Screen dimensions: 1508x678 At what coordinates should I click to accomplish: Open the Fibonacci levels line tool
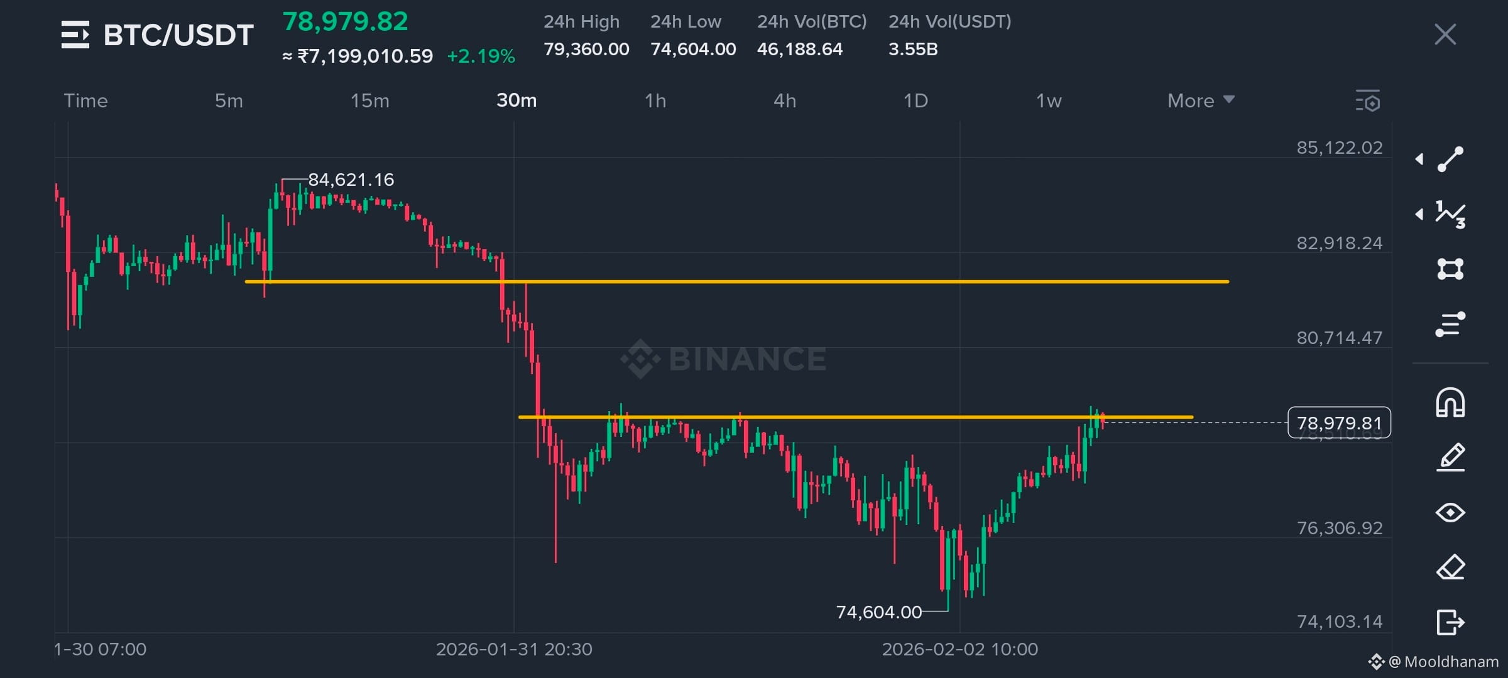tap(1451, 324)
